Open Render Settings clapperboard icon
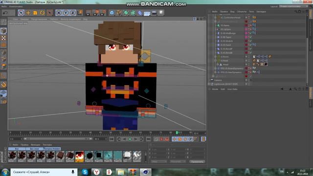Image resolution: width=313 pixels, height=176 pixels. tap(103, 13)
